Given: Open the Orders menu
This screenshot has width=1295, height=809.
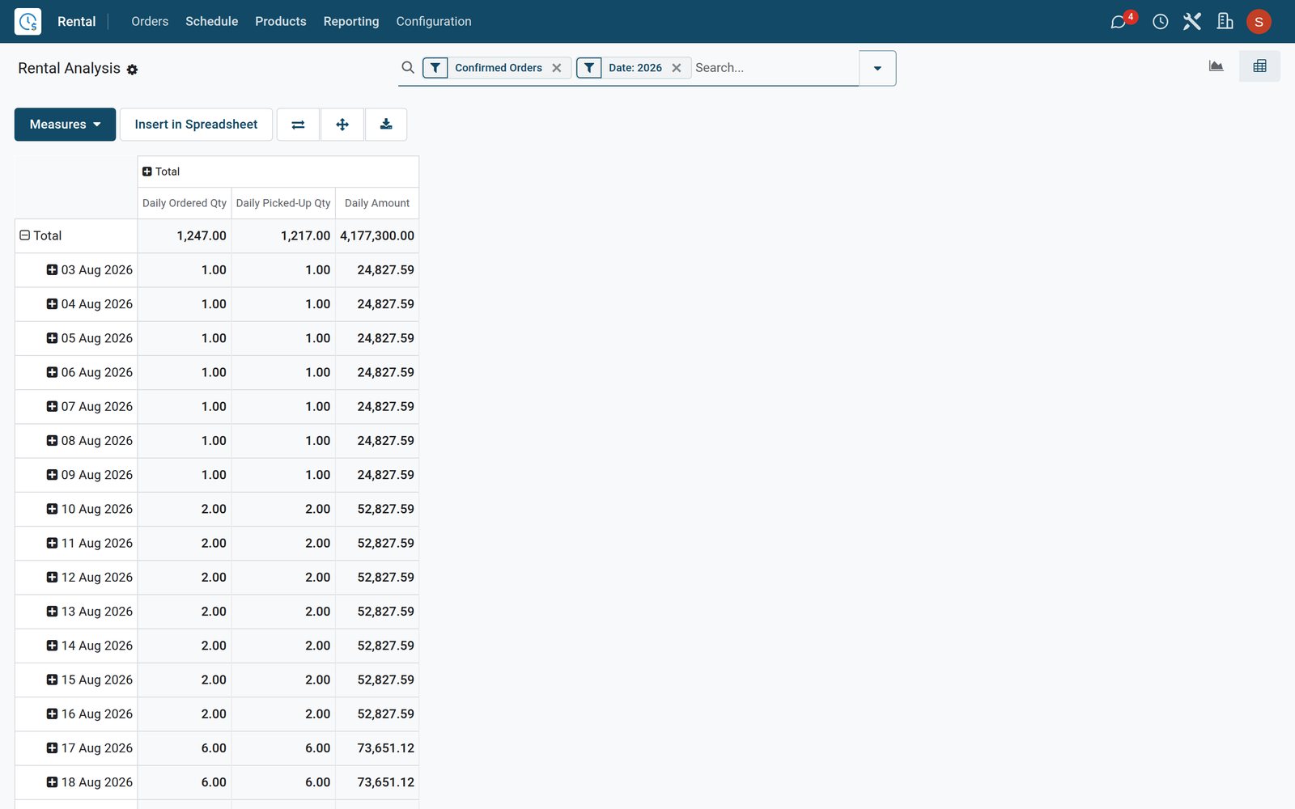Looking at the screenshot, I should point(150,22).
